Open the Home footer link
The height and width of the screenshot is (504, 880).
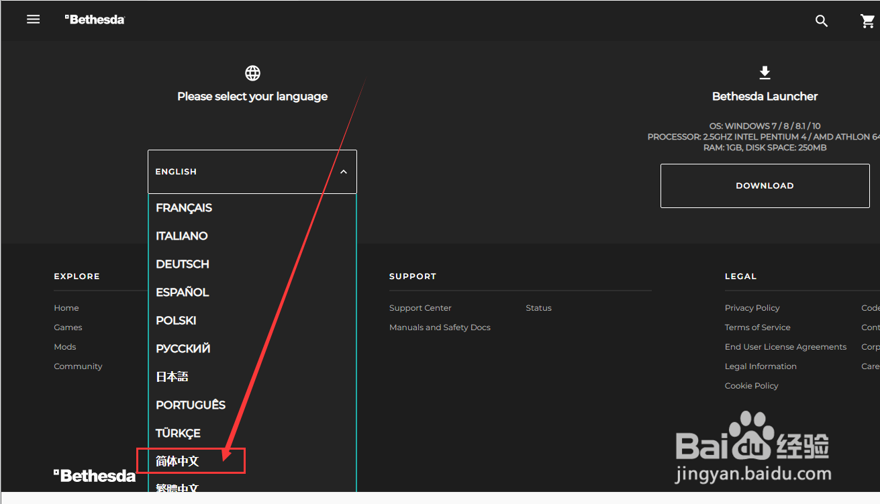pos(66,308)
